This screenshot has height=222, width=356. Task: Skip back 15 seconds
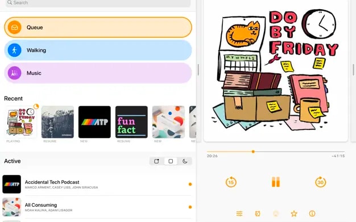[x=231, y=182]
